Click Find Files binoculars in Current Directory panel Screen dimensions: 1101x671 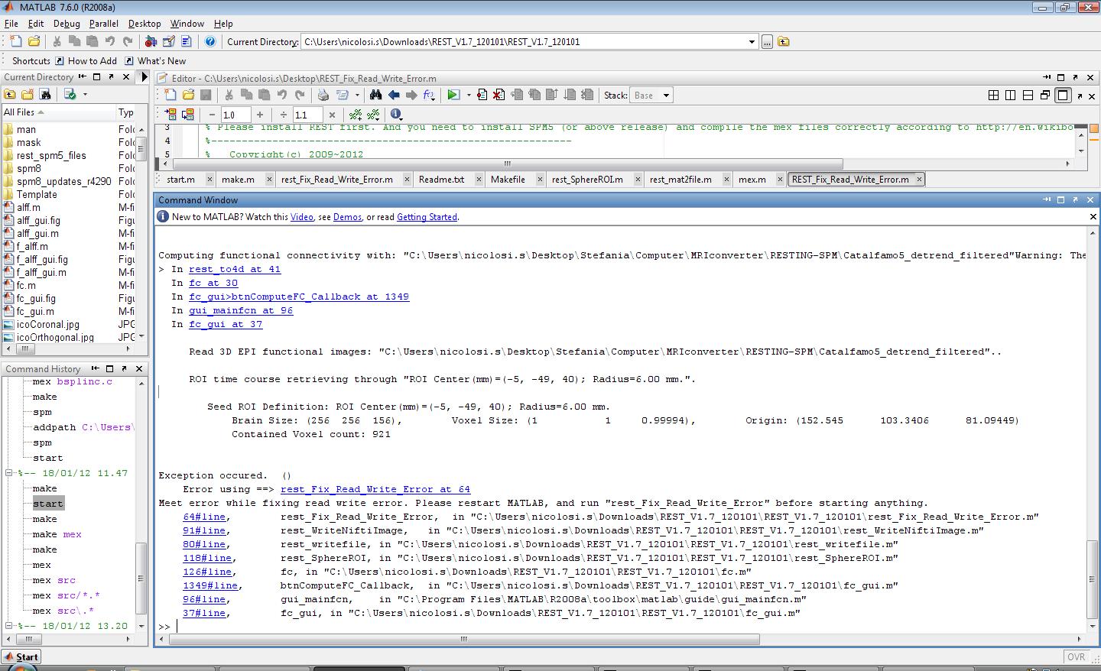click(x=45, y=94)
